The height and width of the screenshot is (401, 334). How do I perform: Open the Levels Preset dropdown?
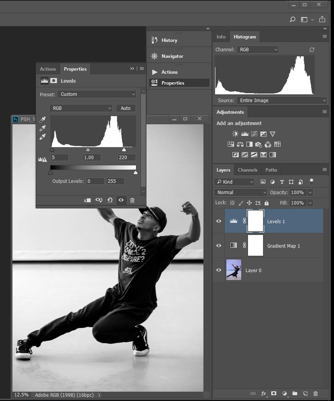pos(97,94)
